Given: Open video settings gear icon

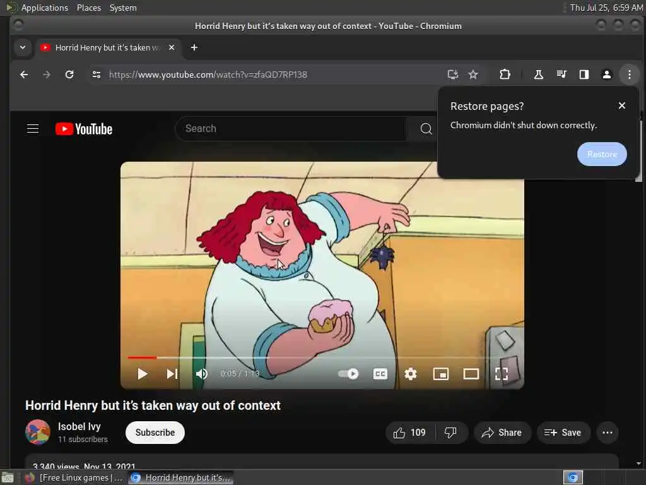Looking at the screenshot, I should [410, 374].
